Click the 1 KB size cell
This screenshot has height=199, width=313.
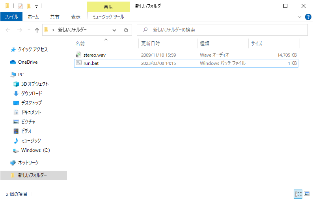pyautogui.click(x=292, y=63)
